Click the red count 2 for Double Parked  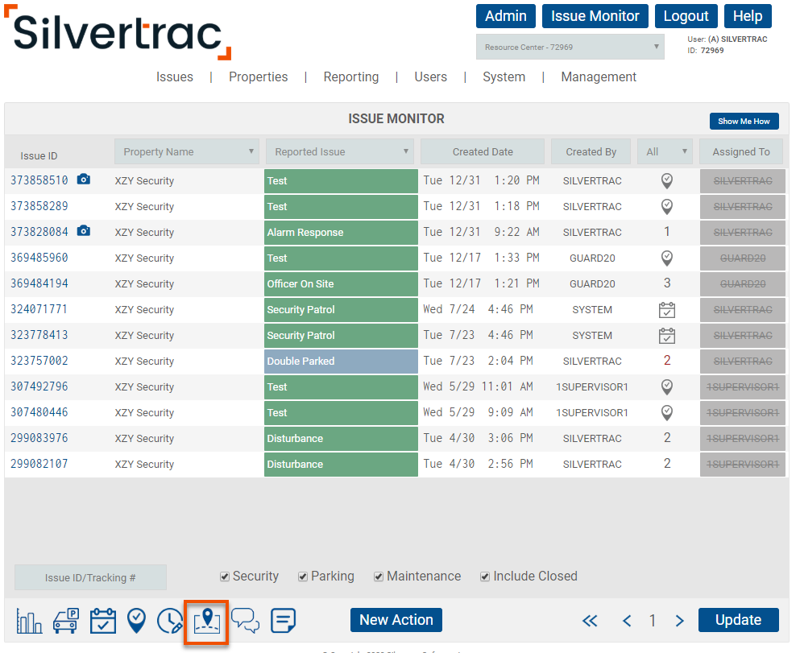click(x=667, y=361)
